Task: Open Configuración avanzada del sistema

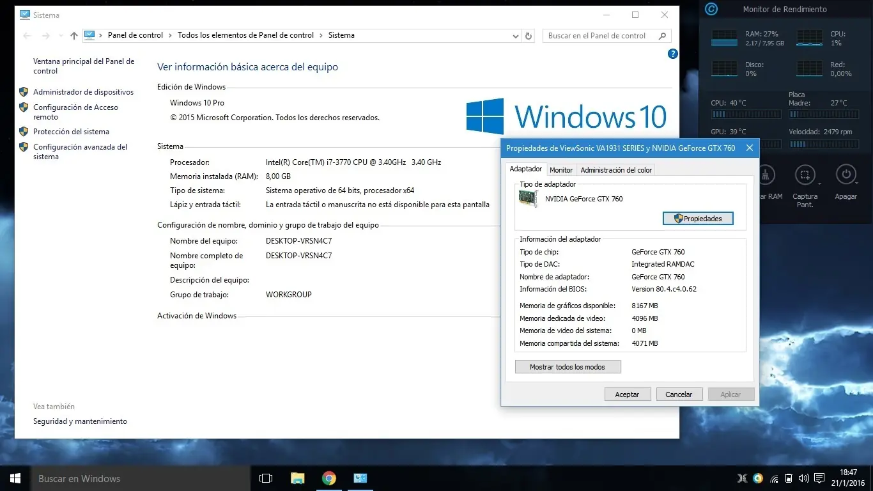Action: 80,152
